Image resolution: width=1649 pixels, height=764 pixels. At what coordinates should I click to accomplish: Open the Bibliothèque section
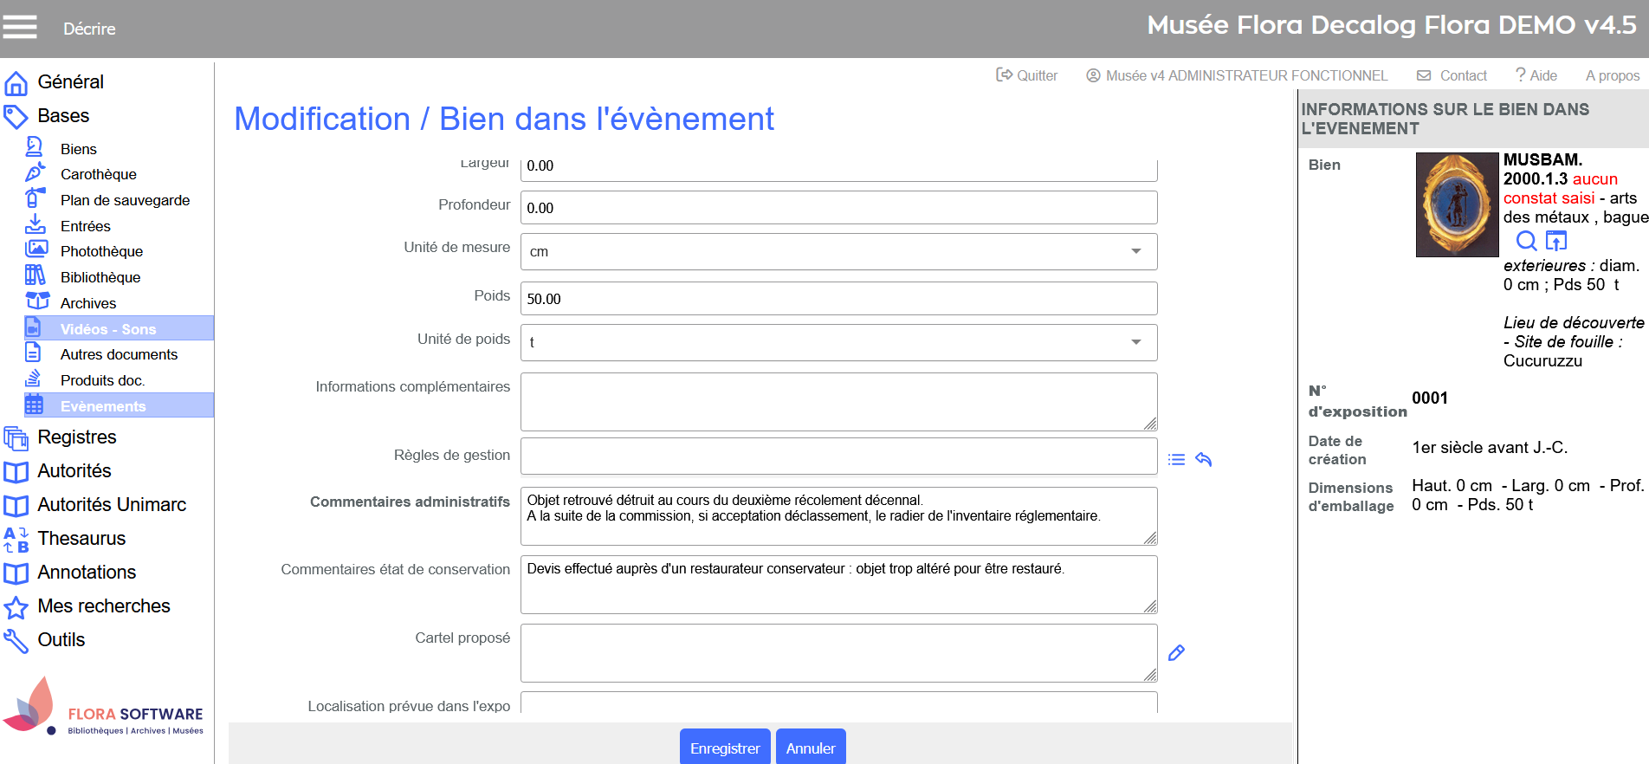pyautogui.click(x=100, y=277)
